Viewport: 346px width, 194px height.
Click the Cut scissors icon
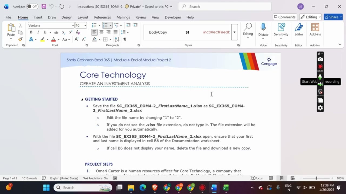(20, 26)
